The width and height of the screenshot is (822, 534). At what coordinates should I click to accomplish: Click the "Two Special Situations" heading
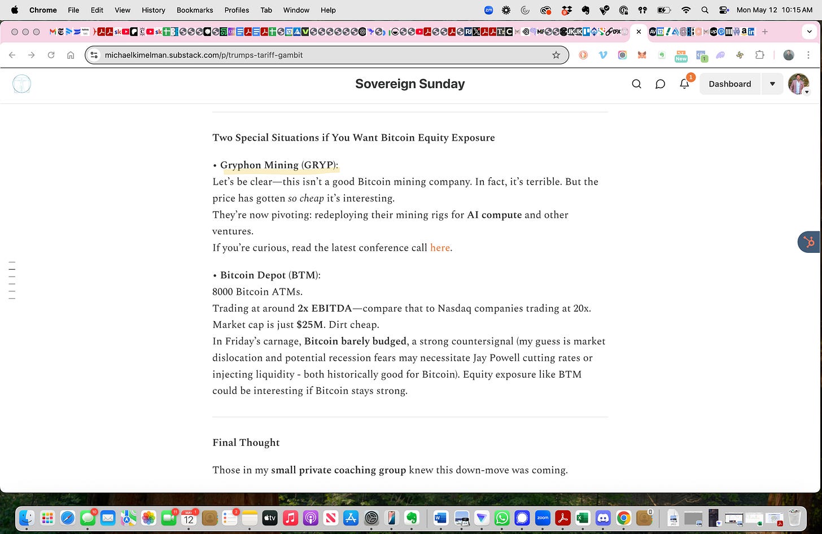pyautogui.click(x=353, y=138)
